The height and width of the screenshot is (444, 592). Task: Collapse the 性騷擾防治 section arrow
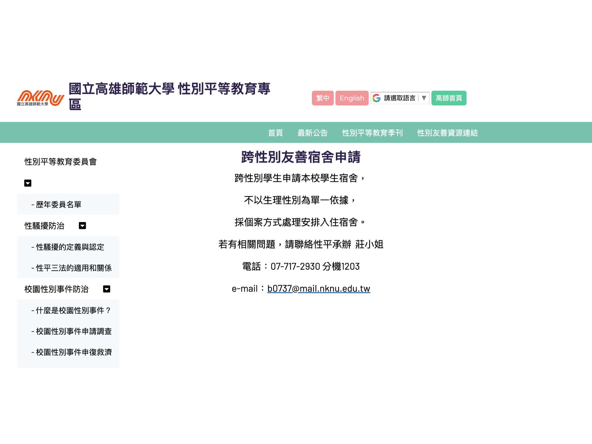tap(82, 225)
